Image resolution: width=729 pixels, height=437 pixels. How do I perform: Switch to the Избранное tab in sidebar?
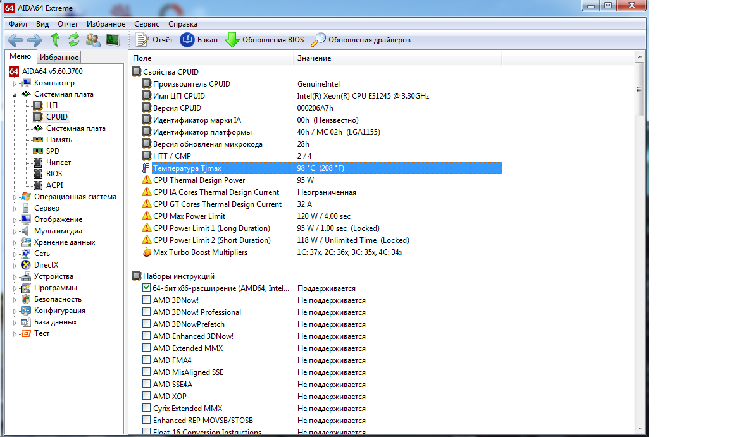point(59,57)
